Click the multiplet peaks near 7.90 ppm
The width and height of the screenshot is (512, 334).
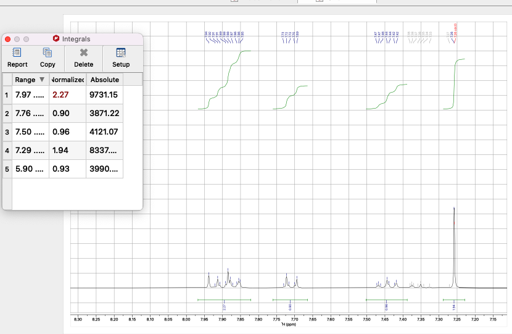coord(225,279)
